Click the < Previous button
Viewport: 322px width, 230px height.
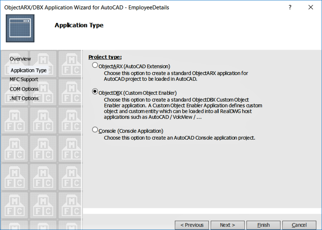pyautogui.click(x=192, y=225)
